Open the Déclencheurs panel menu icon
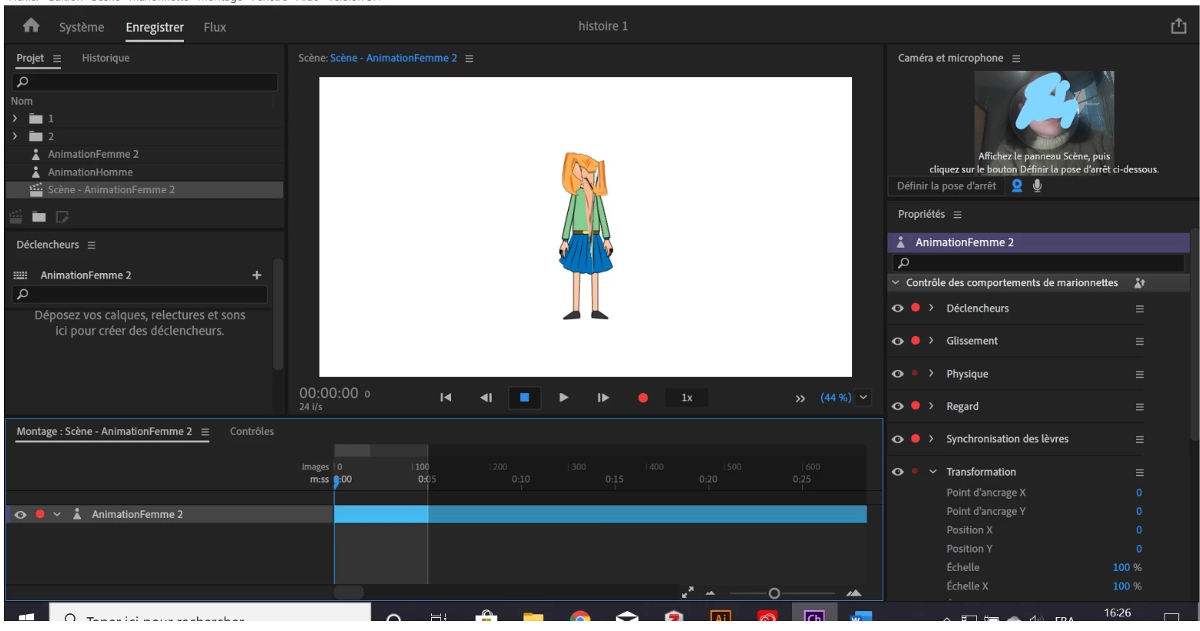Screen dimensions: 1200x631 92,245
